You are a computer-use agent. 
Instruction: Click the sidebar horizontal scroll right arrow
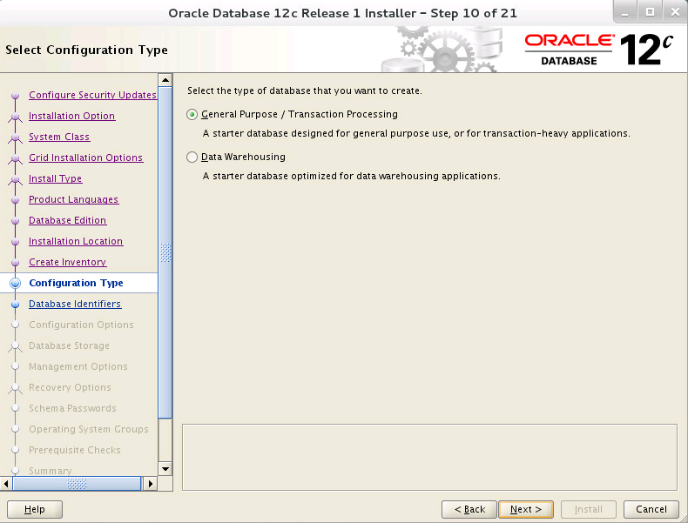151,484
